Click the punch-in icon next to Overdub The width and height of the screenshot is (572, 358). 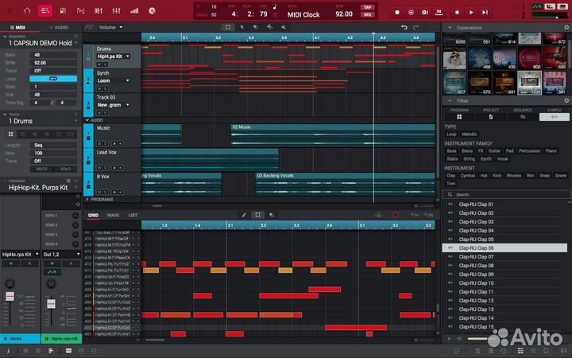pyautogui.click(x=425, y=13)
